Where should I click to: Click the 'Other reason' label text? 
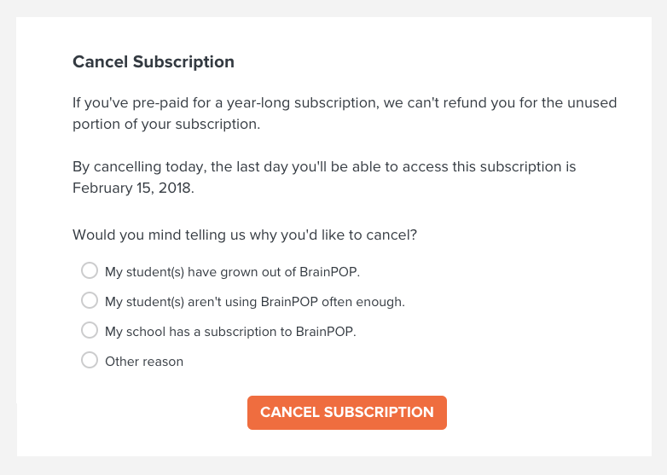(144, 362)
